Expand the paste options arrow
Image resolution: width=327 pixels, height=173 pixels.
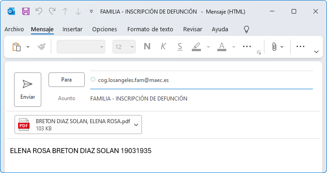click(28, 47)
